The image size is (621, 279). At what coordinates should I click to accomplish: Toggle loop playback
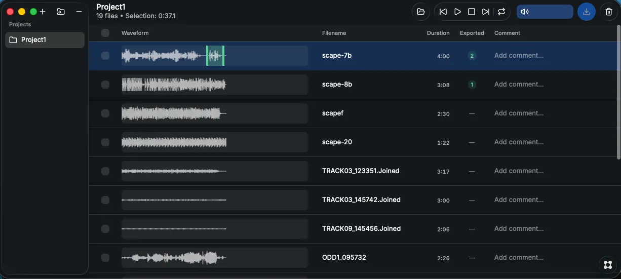tap(501, 12)
